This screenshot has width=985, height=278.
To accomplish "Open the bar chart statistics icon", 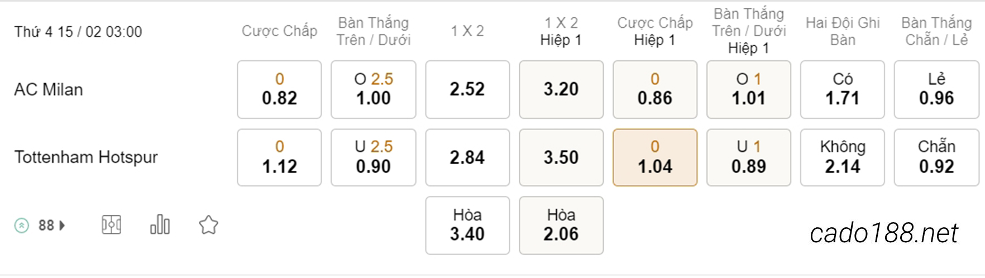I will coord(160,224).
